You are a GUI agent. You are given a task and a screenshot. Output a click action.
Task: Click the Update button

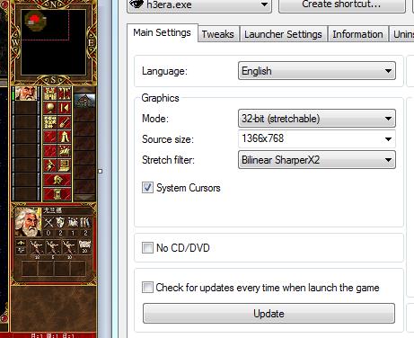point(269,314)
